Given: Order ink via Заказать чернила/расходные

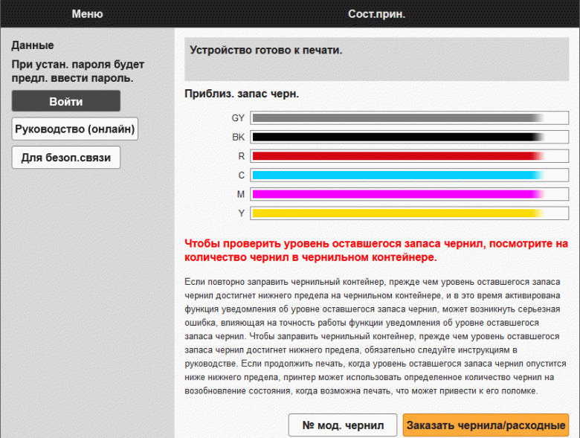Looking at the screenshot, I should tap(486, 425).
